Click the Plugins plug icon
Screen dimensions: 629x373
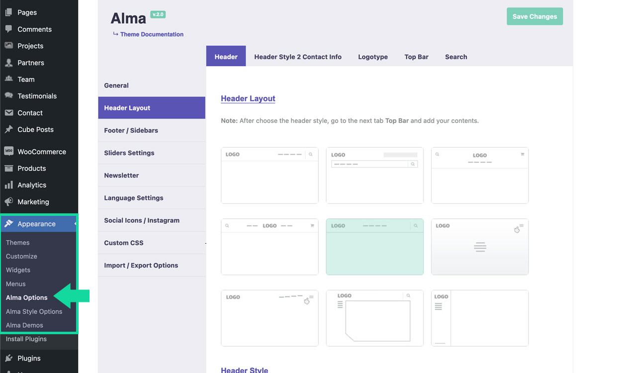[8, 358]
